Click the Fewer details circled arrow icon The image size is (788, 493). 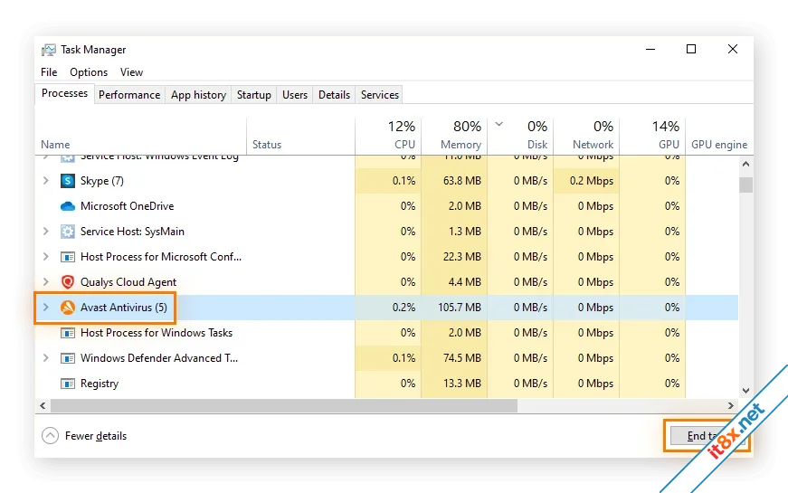pos(51,436)
